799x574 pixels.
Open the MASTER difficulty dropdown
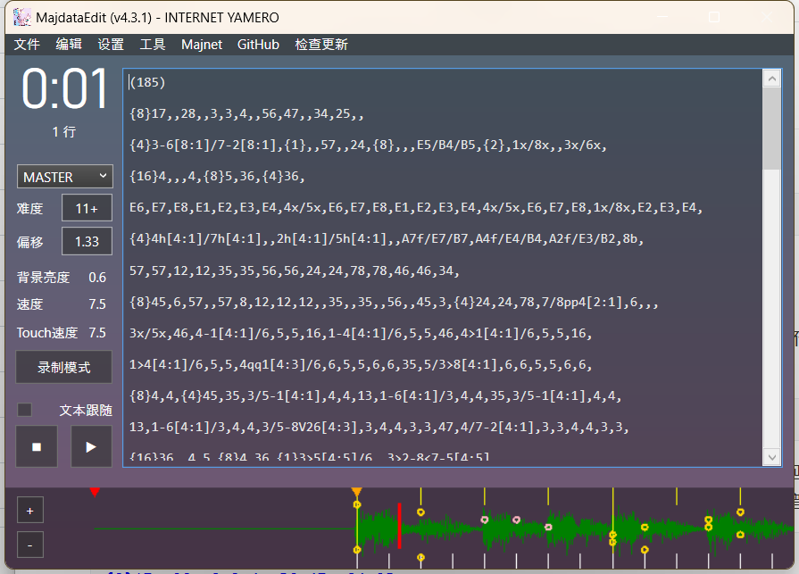[65, 177]
